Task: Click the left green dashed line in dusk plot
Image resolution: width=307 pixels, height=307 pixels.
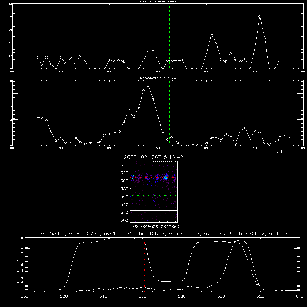Action: tap(98, 113)
